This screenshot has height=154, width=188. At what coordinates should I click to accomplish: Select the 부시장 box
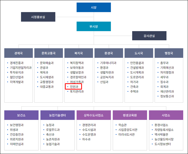coord(94,26)
